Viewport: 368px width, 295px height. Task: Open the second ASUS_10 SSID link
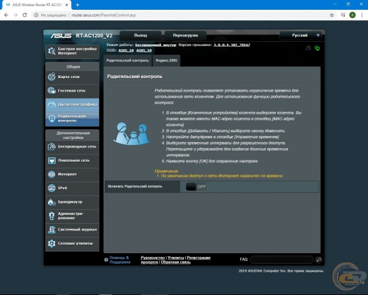click(x=144, y=50)
